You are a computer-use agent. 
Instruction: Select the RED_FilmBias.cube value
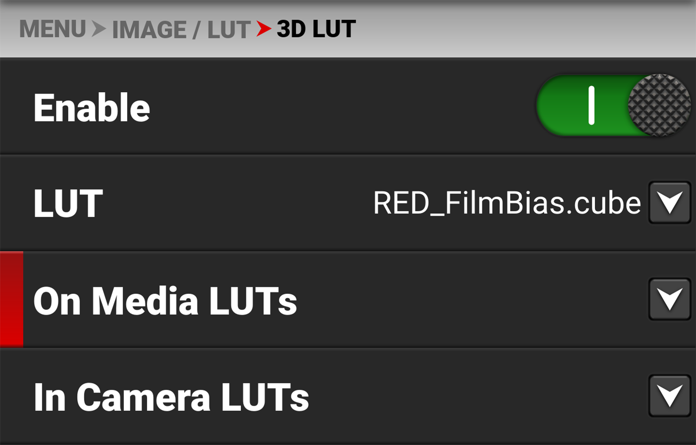[x=507, y=203]
